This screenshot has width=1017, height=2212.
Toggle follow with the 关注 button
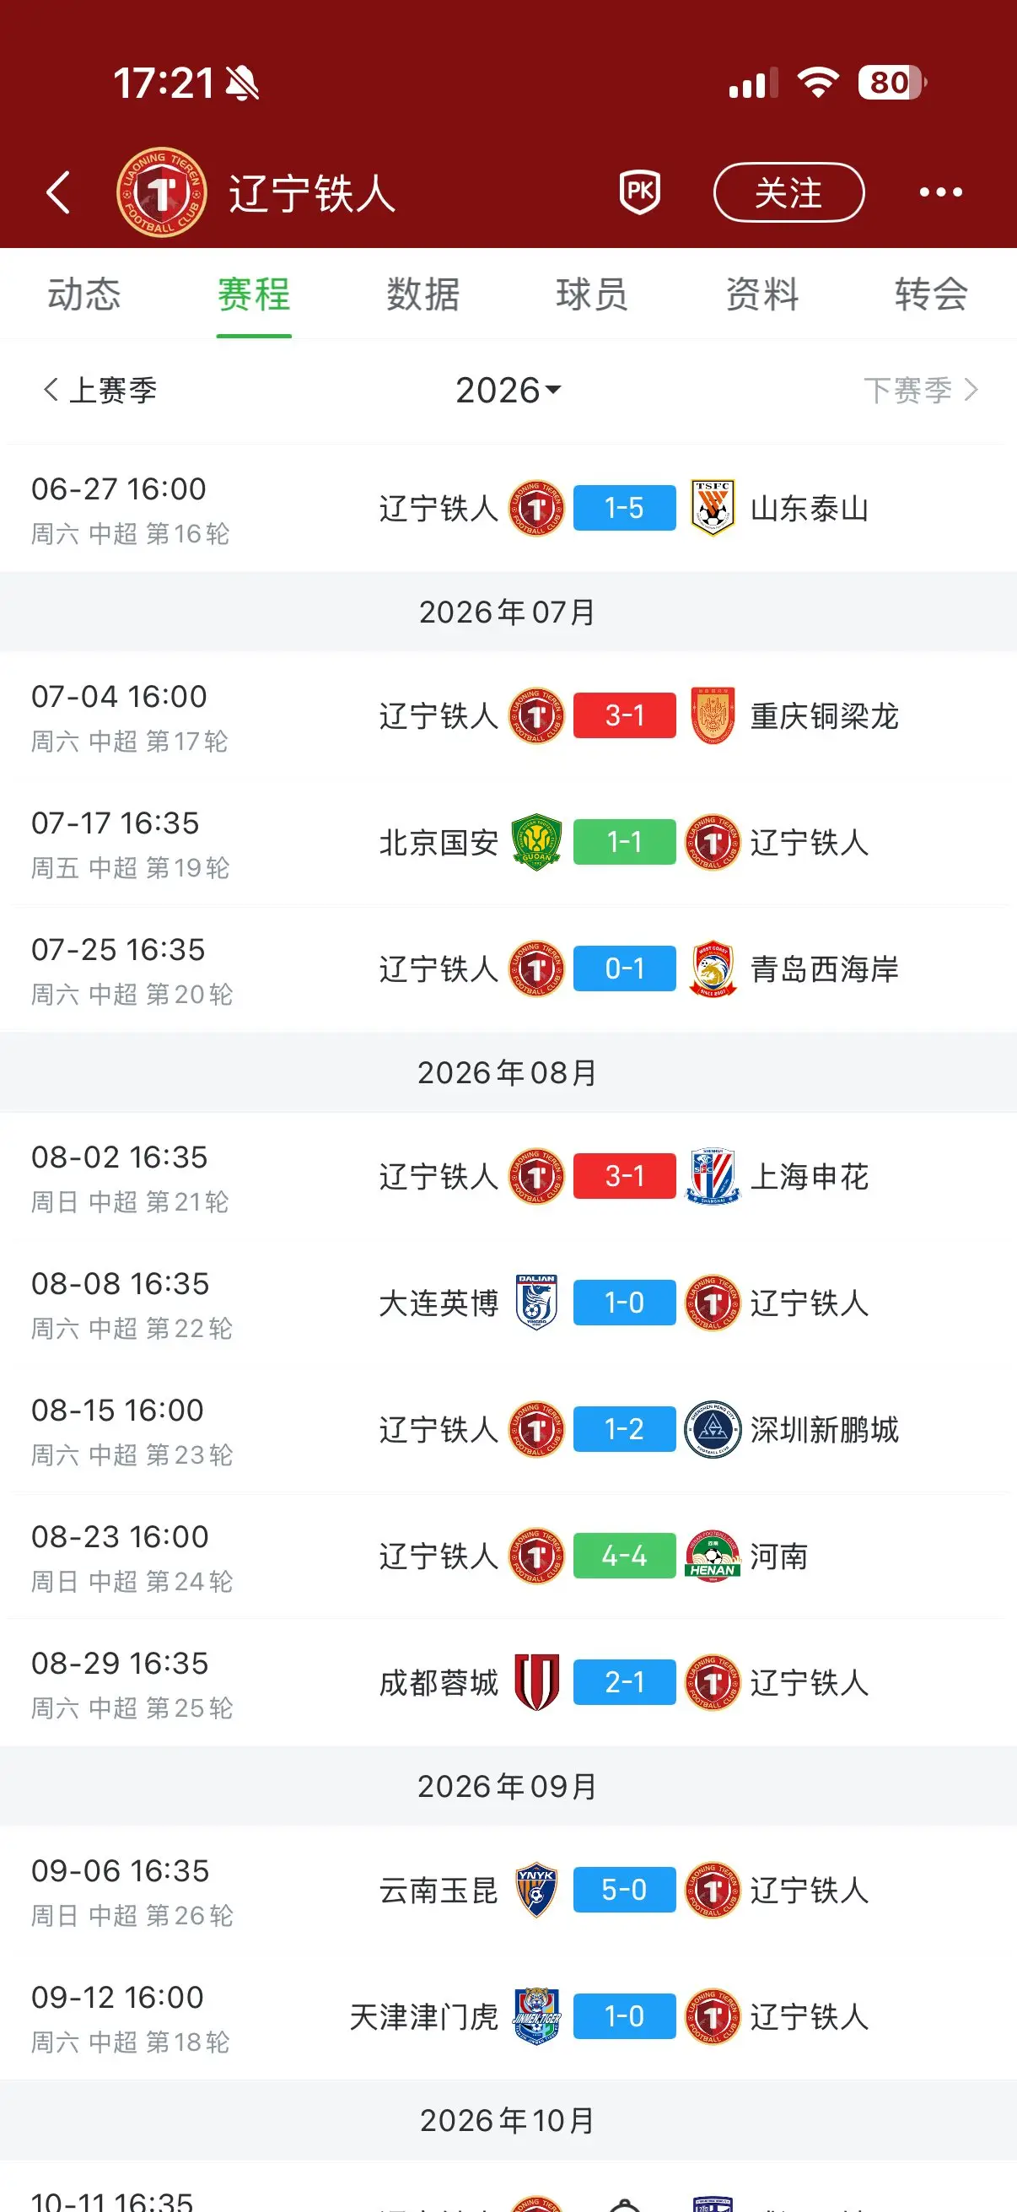pyautogui.click(x=788, y=192)
